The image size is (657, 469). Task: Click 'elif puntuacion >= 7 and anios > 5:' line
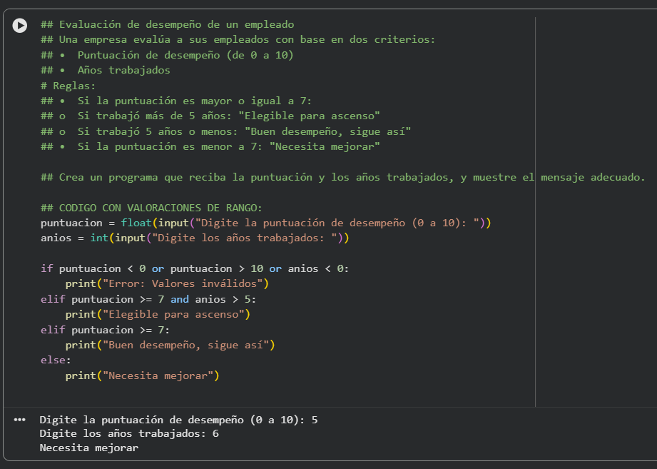[148, 299]
